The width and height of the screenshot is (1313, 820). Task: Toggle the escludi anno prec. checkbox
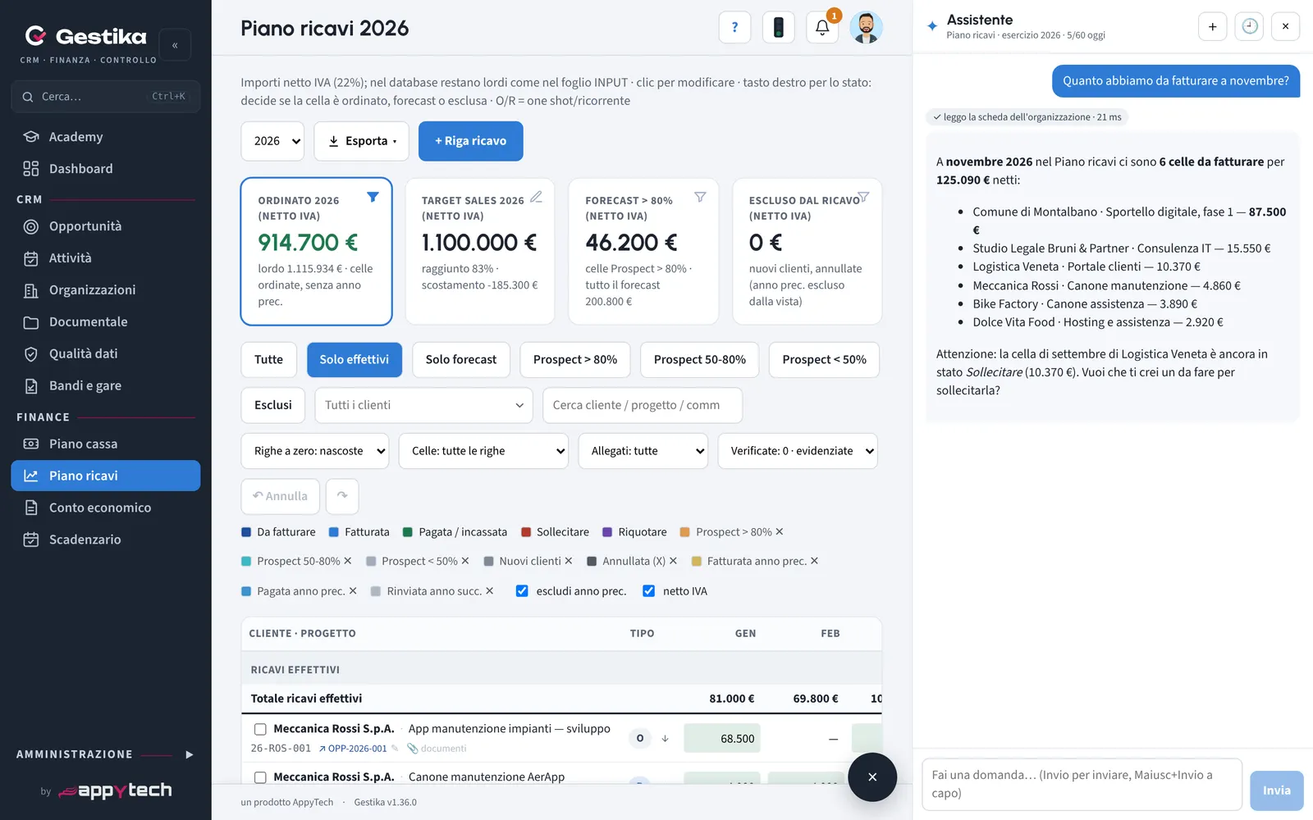coord(522,590)
